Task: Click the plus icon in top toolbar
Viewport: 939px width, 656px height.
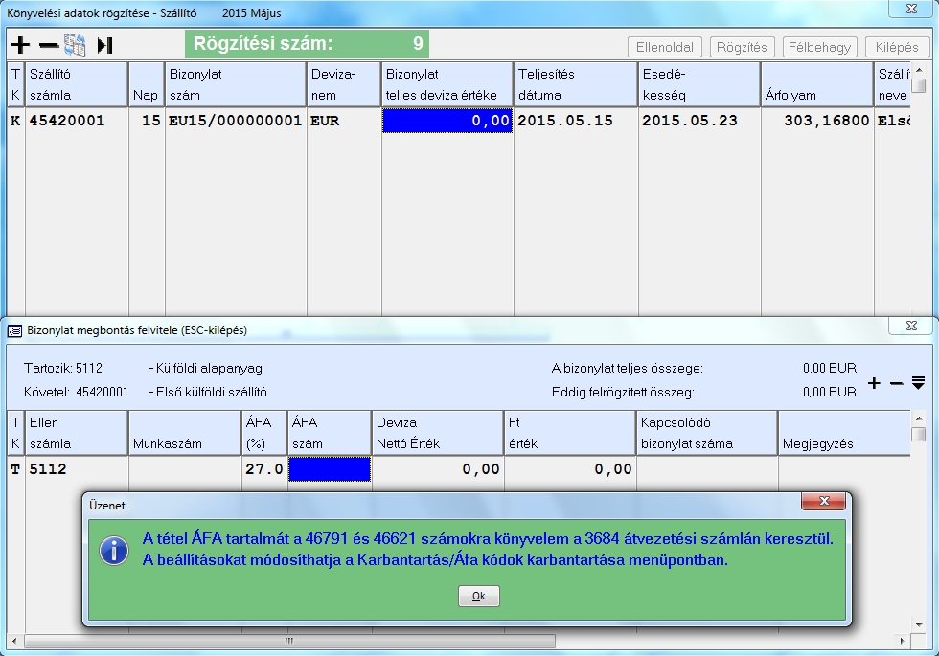Action: pyautogui.click(x=20, y=45)
